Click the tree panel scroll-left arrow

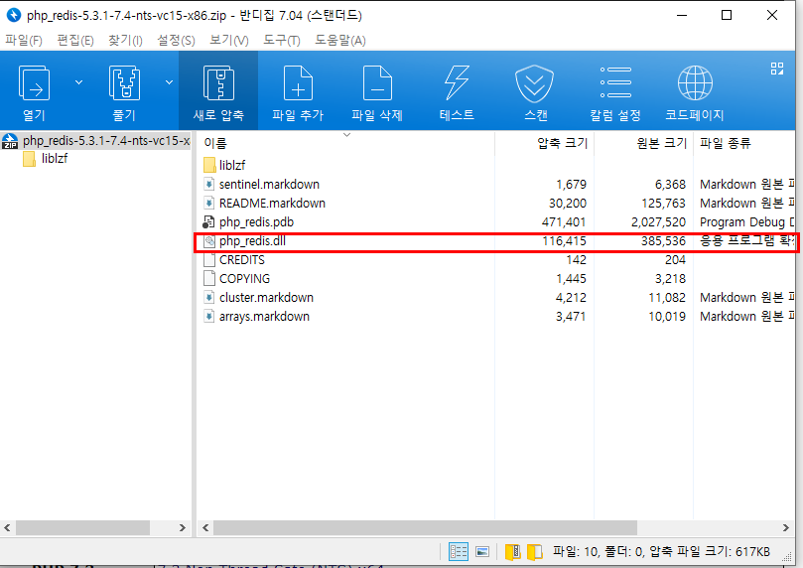pyautogui.click(x=7, y=527)
